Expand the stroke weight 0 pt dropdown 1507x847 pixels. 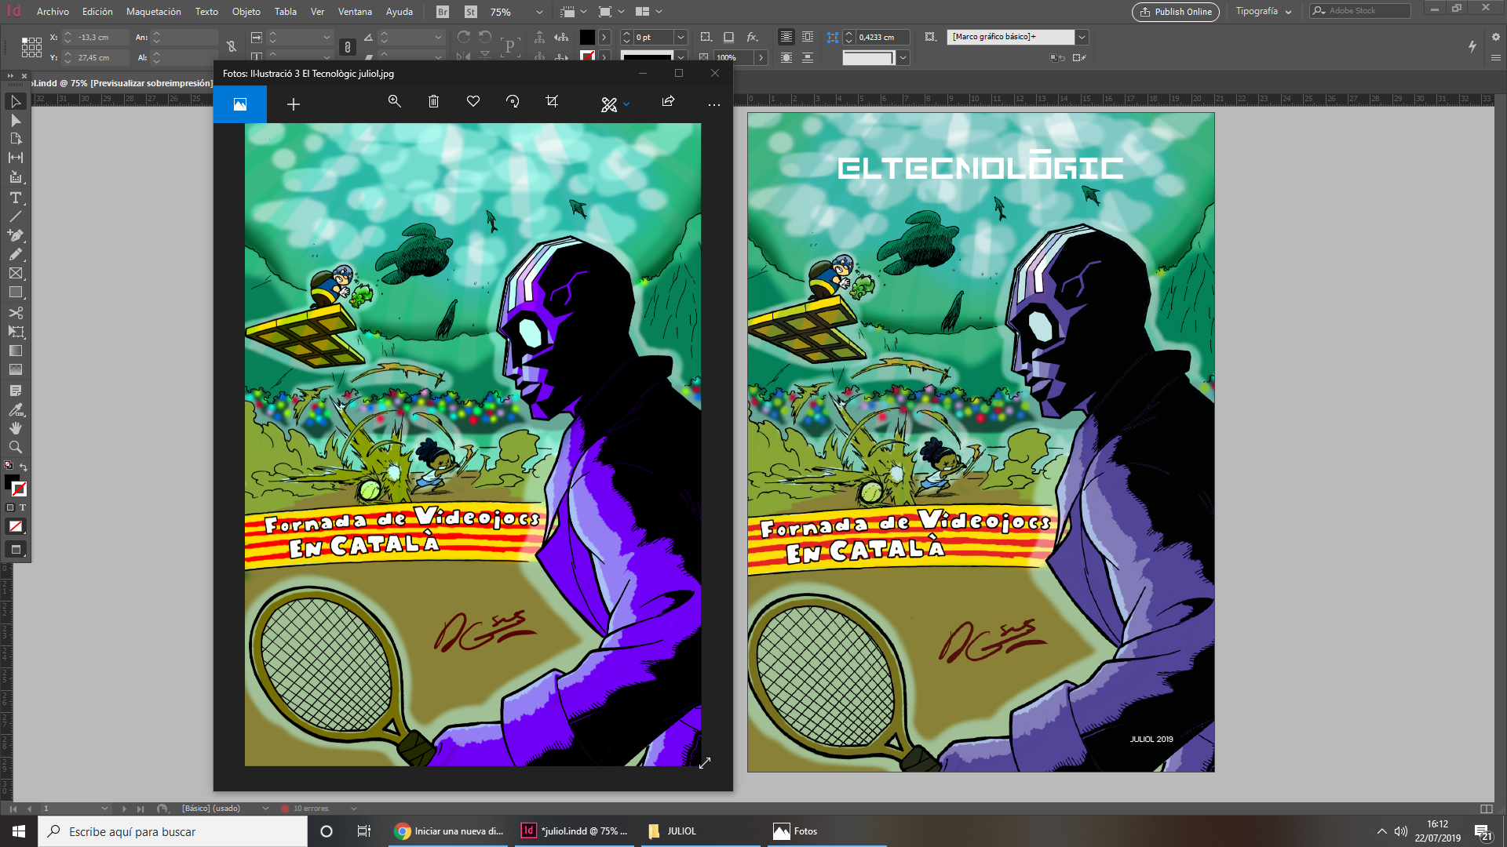coord(681,37)
